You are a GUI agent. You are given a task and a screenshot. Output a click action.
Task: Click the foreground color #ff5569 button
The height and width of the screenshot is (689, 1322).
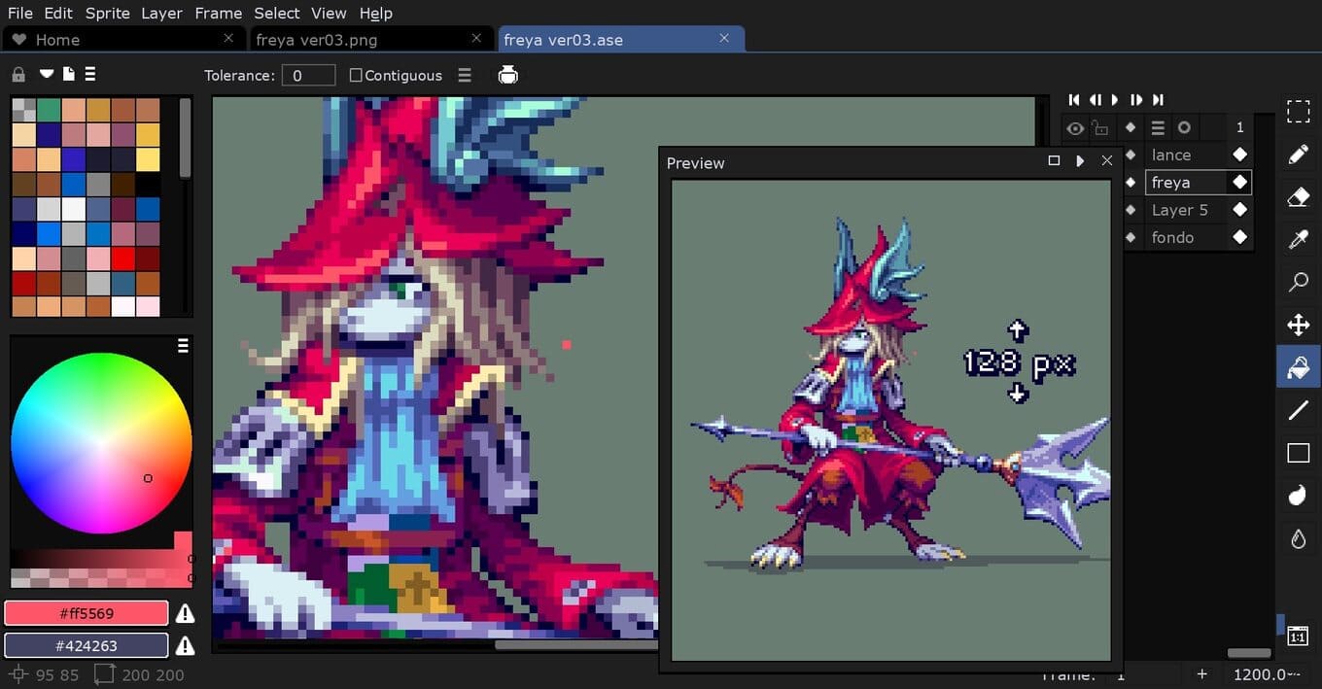point(87,613)
